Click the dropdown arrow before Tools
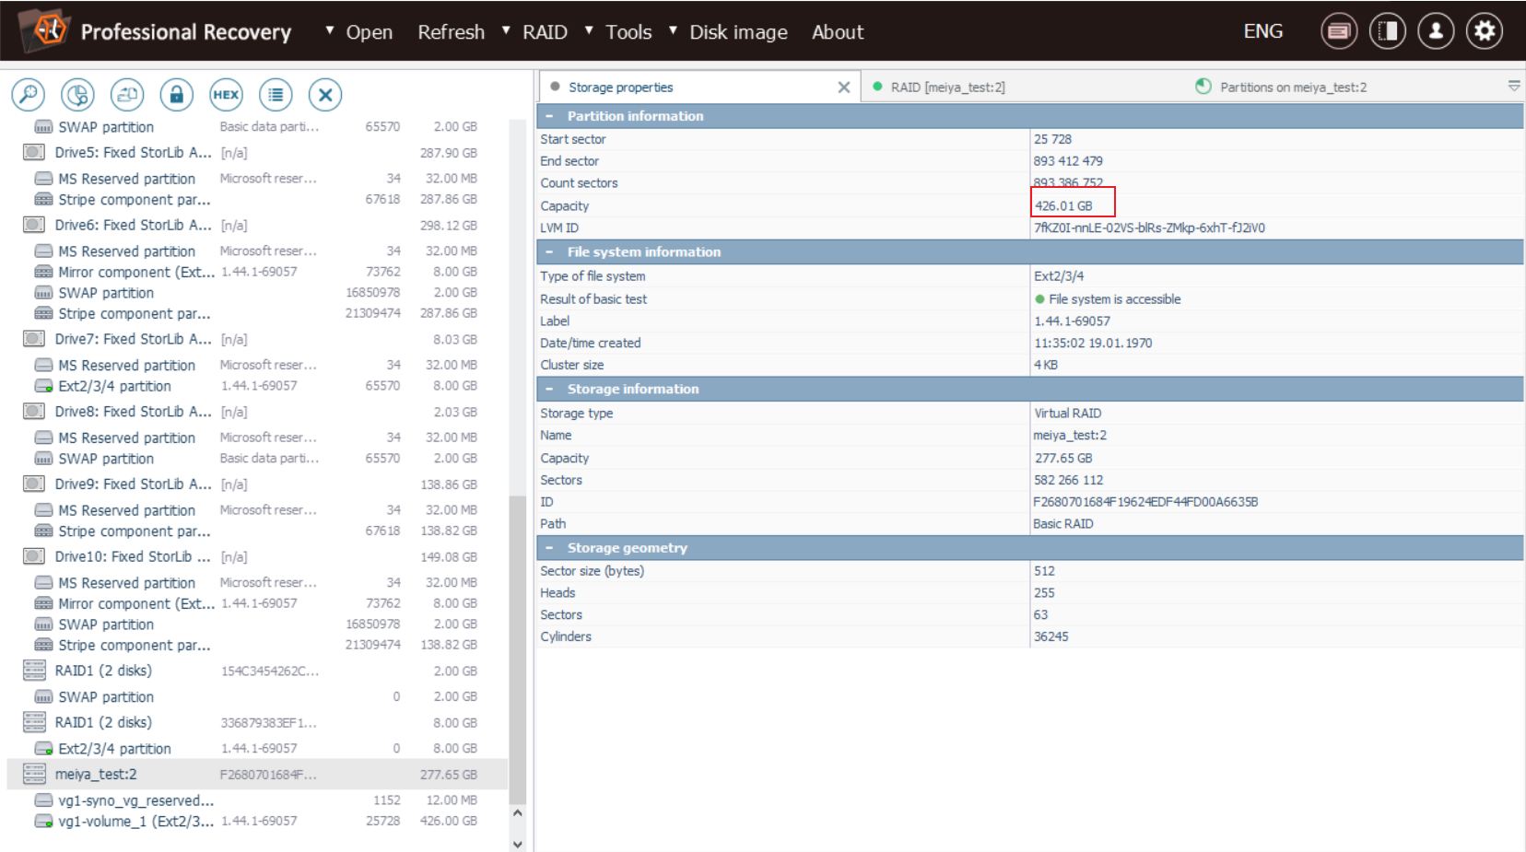 [x=589, y=30]
